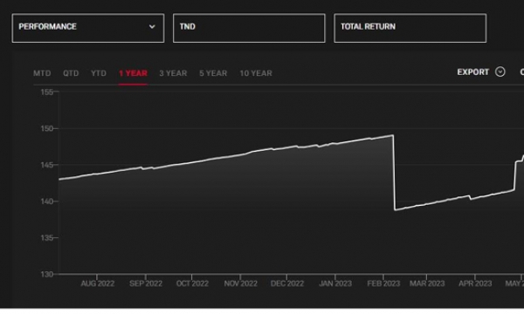The height and width of the screenshot is (314, 524).
Task: Open the TOTAL RETURN selector box
Action: tap(410, 28)
